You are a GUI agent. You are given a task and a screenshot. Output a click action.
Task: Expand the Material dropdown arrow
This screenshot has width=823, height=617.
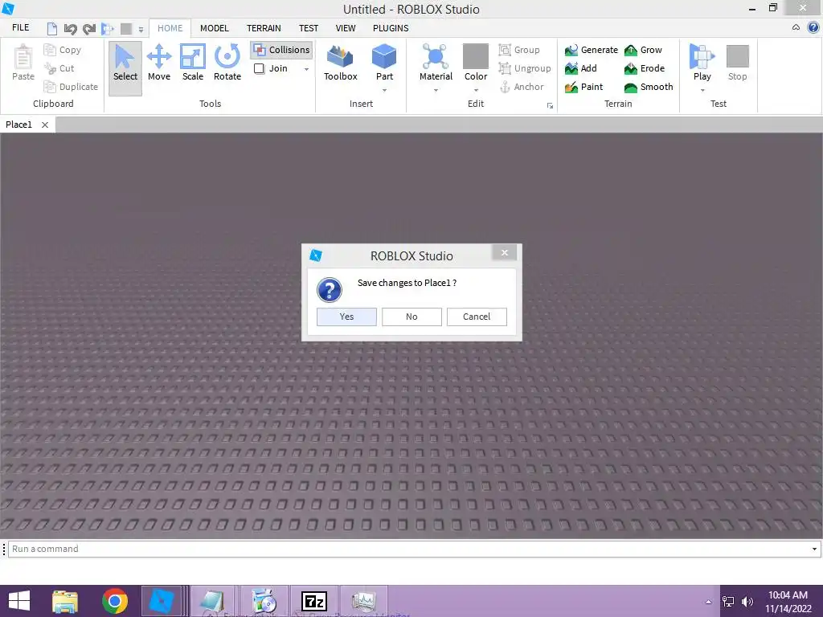pyautogui.click(x=436, y=90)
